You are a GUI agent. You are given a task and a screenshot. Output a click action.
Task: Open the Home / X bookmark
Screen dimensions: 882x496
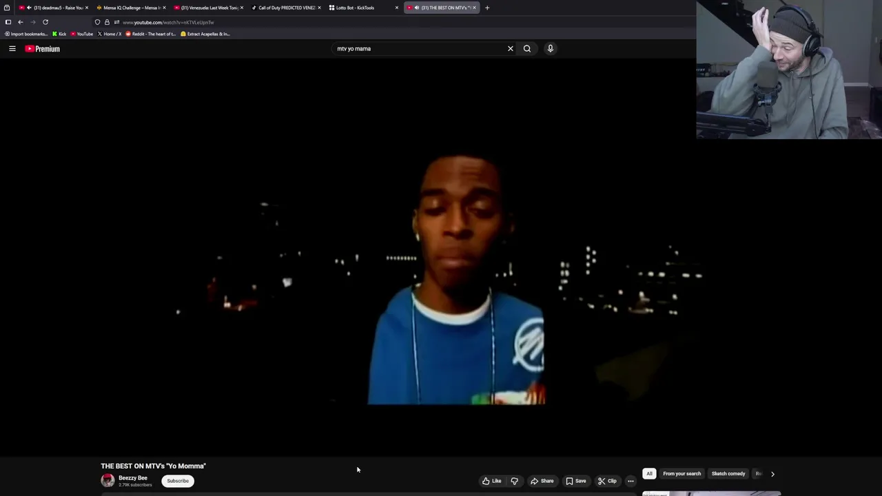(x=110, y=34)
